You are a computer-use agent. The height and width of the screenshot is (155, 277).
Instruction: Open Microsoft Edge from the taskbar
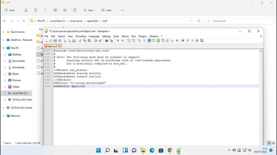pyautogui.click(x=152, y=150)
